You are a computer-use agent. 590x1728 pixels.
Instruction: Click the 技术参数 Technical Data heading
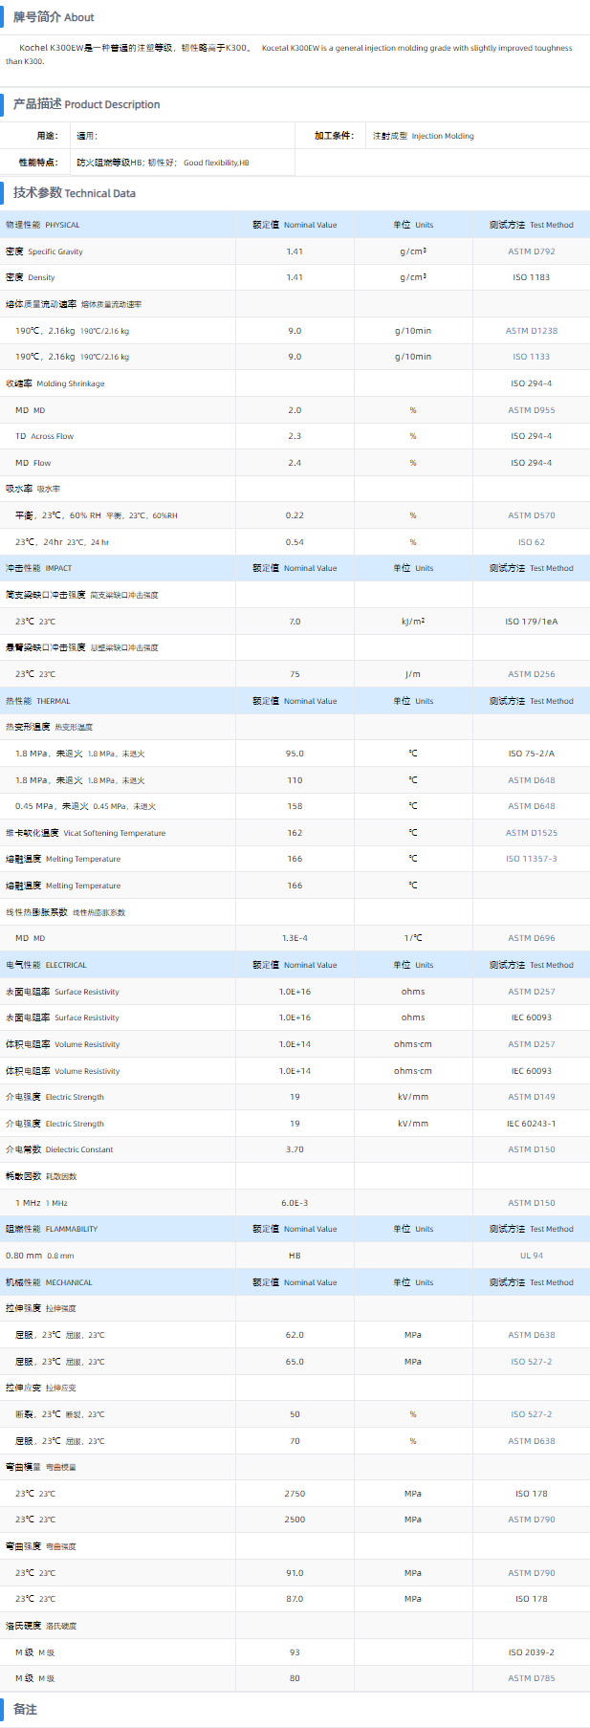(75, 193)
